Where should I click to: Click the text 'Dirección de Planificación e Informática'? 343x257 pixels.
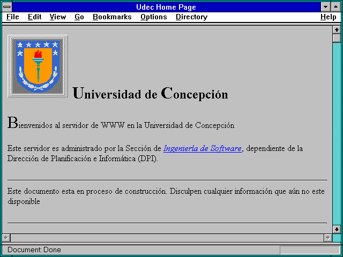click(x=72, y=158)
